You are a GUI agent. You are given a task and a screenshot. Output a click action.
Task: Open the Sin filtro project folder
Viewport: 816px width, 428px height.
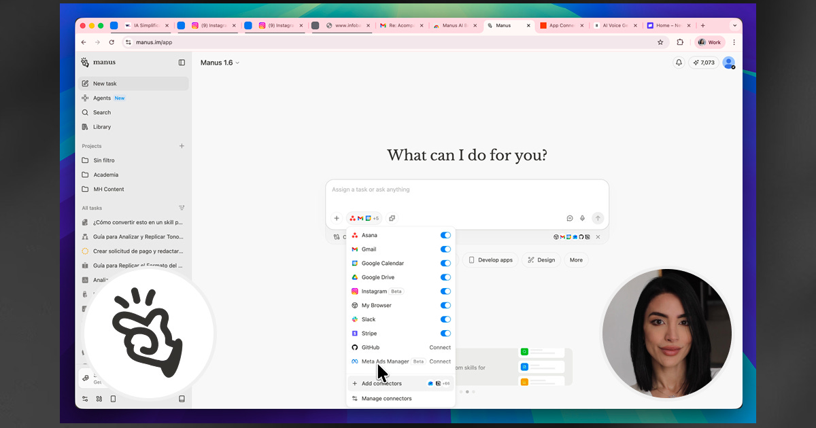click(x=133, y=160)
